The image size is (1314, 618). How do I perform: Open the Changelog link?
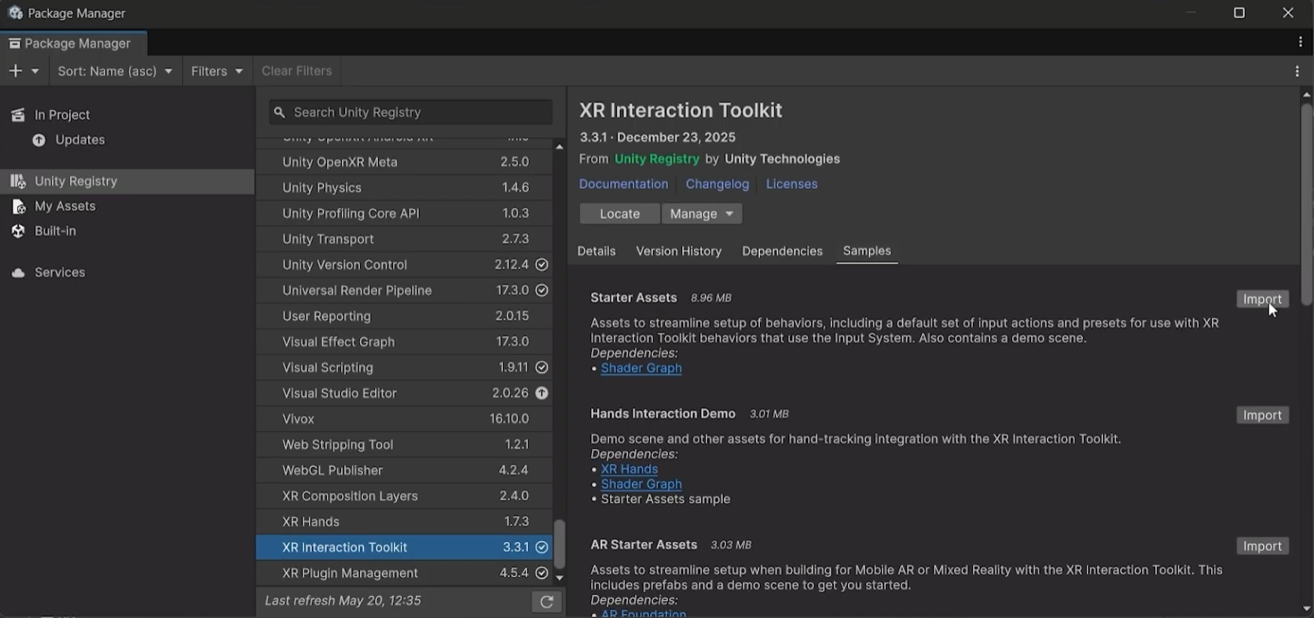point(717,184)
